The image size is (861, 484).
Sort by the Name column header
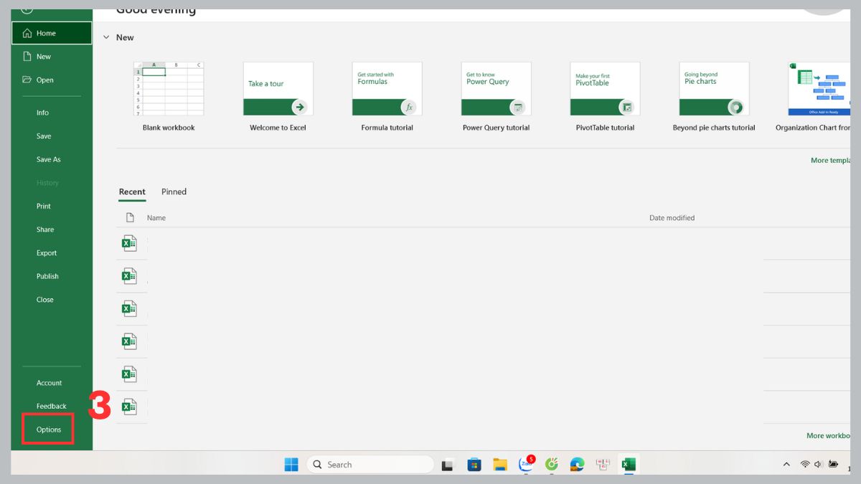point(156,218)
